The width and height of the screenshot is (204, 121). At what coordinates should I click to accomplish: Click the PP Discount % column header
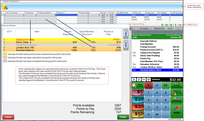click(x=66, y=12)
